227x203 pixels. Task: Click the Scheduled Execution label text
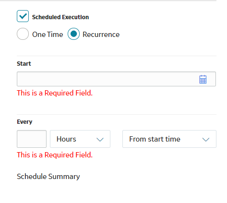[60, 17]
